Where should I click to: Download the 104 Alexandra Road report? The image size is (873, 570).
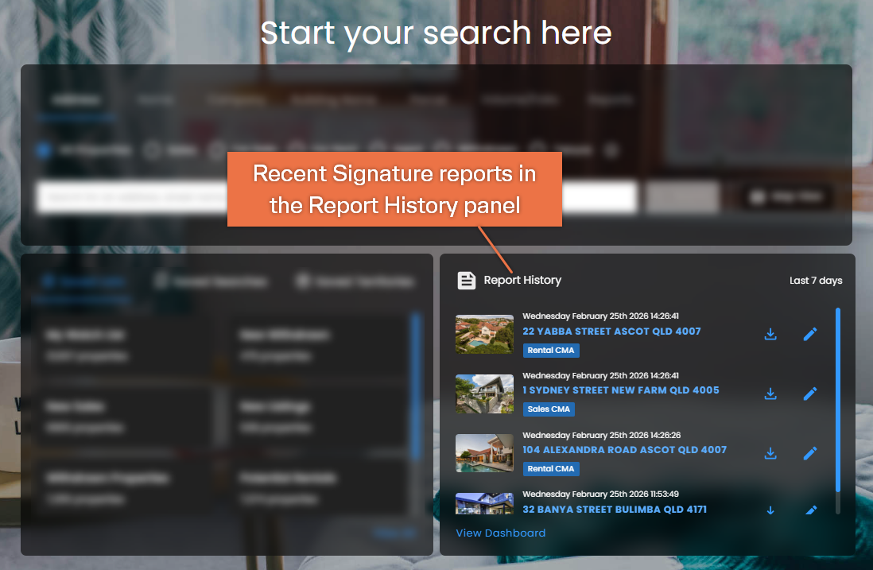pyautogui.click(x=770, y=453)
